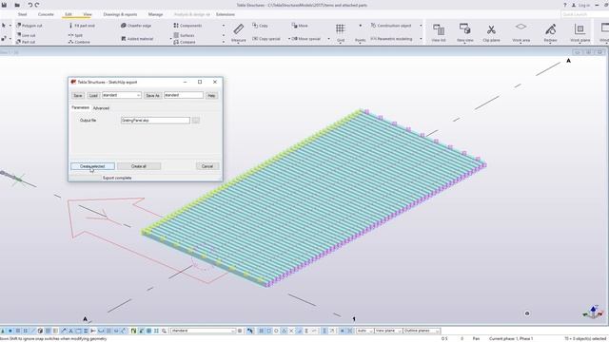Open Drawings & reports tab

pos(120,14)
